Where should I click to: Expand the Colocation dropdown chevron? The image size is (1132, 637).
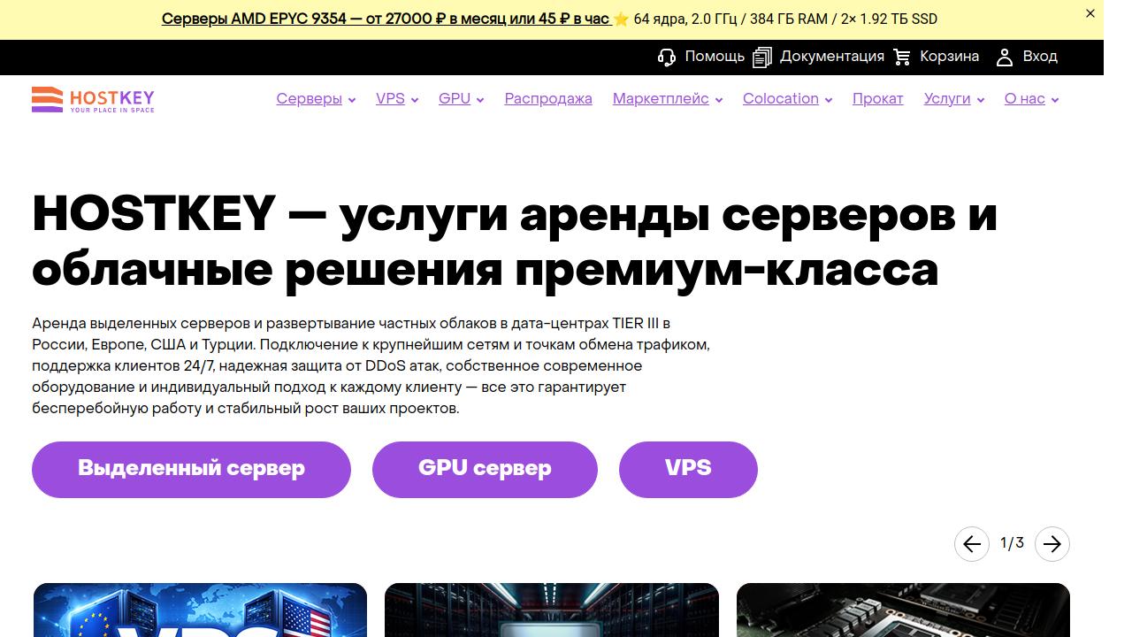pos(829,100)
